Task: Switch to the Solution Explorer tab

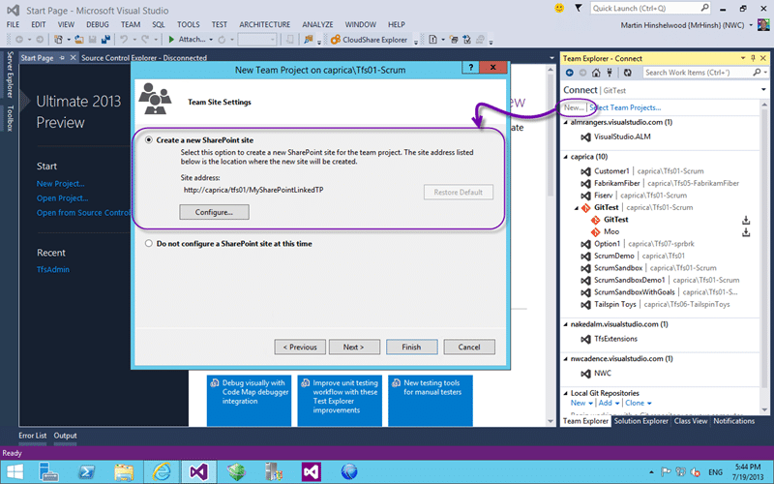Action: point(640,421)
